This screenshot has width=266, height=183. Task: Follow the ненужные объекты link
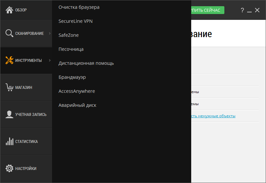point(213,116)
